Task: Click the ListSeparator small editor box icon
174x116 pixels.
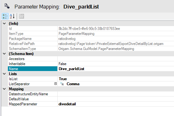Action: 55,84
